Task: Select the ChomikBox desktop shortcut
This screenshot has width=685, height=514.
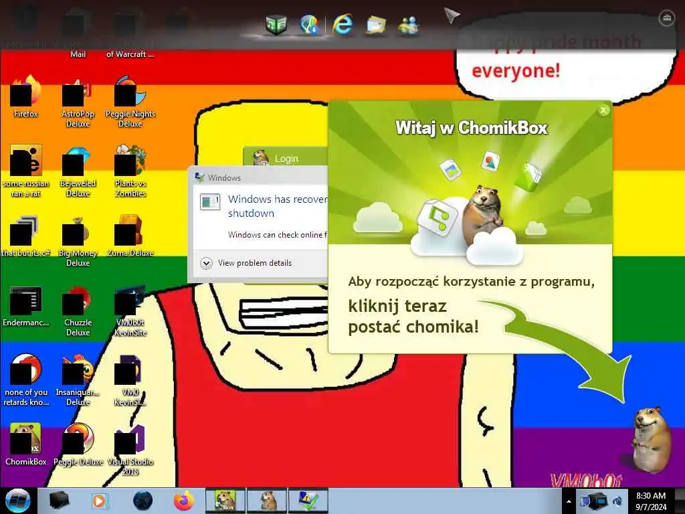Action: pyautogui.click(x=26, y=444)
